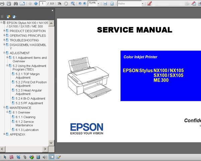
Task: Go to previous page with the left arrow
Action: tap(30, 4)
